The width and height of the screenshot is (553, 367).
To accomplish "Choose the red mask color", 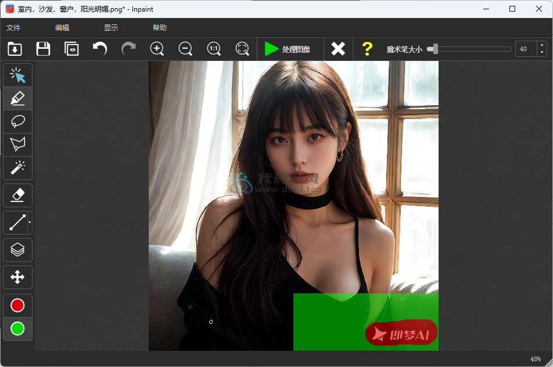I will point(17,305).
